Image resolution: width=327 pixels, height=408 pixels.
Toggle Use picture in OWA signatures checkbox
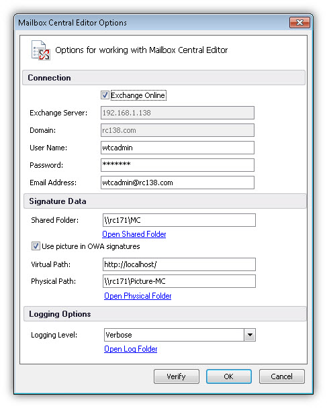36,246
